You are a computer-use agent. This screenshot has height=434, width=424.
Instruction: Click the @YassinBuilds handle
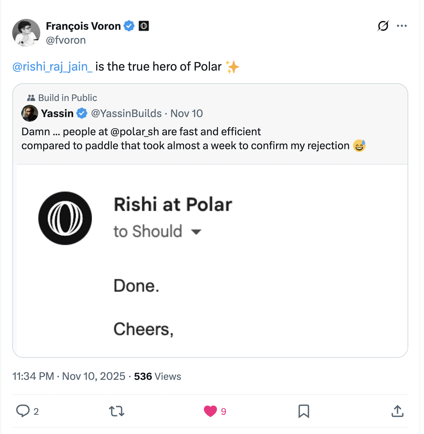(126, 113)
